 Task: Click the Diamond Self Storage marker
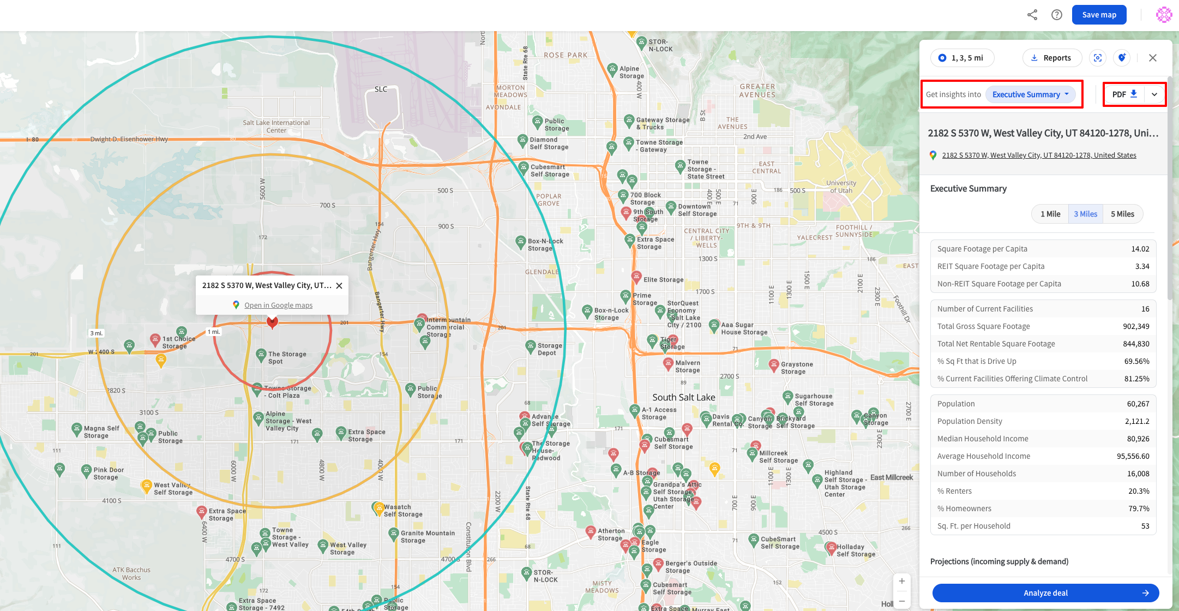(x=522, y=140)
